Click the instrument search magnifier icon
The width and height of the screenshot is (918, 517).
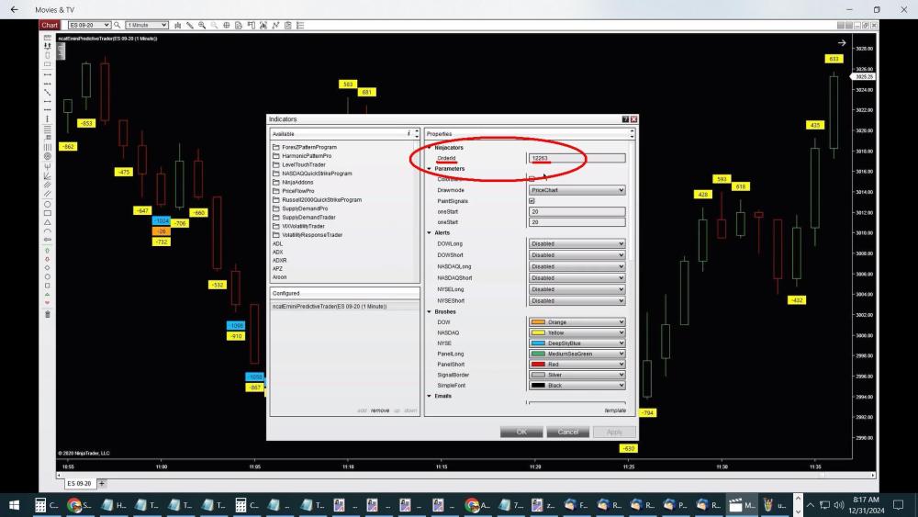coord(118,25)
